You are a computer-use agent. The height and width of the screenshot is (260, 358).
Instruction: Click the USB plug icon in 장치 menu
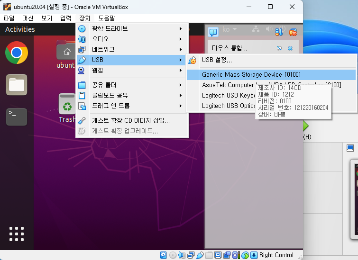point(82,60)
